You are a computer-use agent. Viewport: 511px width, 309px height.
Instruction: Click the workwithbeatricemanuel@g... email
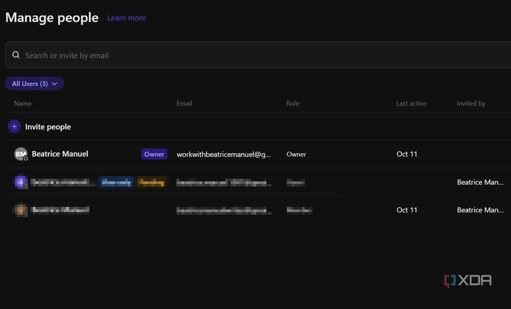pyautogui.click(x=224, y=154)
